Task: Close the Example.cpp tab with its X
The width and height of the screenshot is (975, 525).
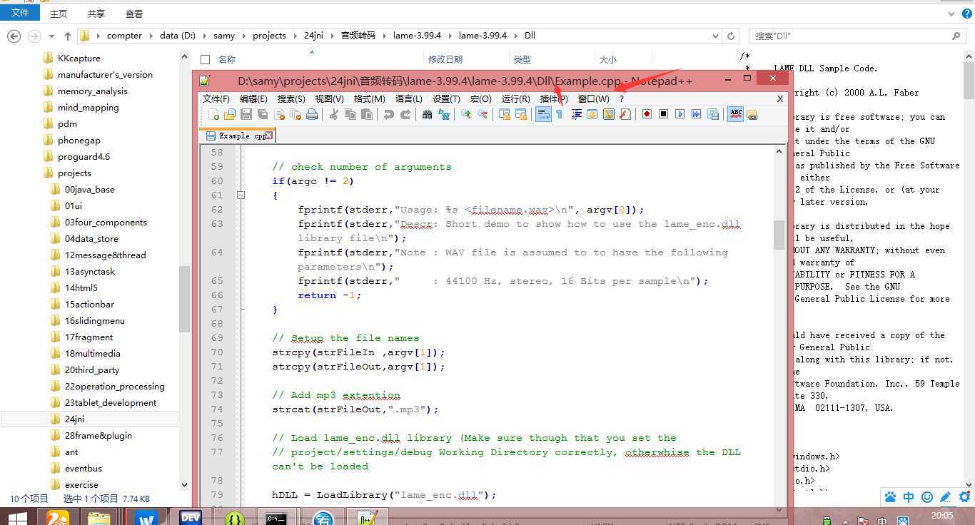Action: (x=269, y=135)
